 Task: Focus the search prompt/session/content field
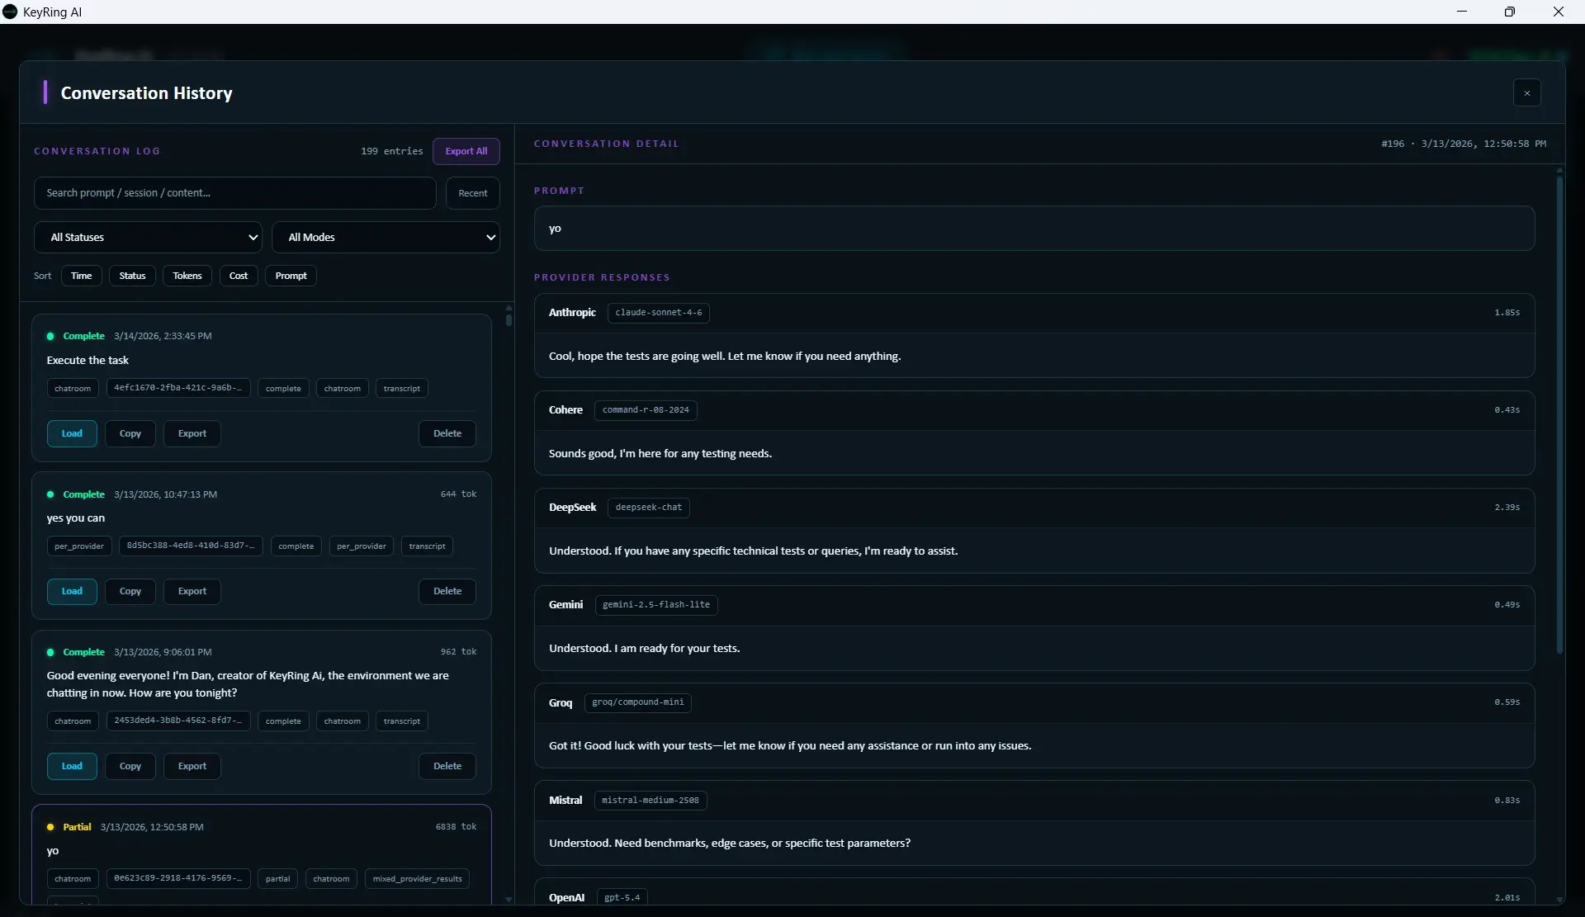[x=234, y=193]
